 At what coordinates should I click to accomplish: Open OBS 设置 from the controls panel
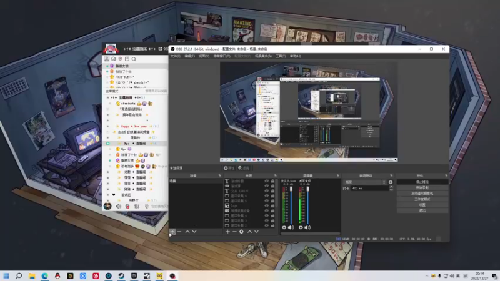tap(422, 205)
